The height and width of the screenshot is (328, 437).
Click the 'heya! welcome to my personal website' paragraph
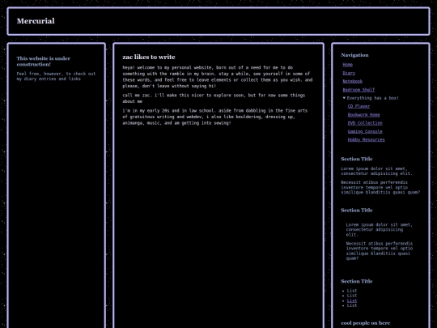(x=218, y=77)
